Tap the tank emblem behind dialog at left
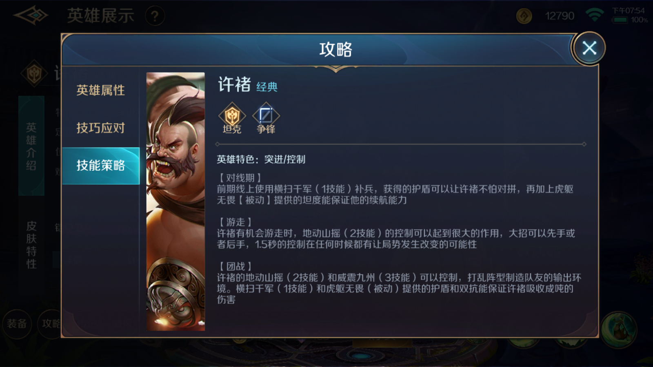653x367 pixels. [x=34, y=74]
